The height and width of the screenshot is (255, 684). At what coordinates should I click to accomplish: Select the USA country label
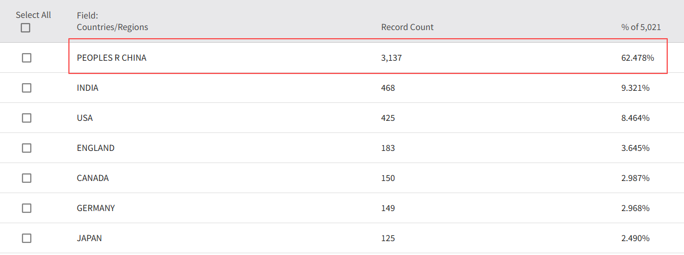pyautogui.click(x=85, y=118)
